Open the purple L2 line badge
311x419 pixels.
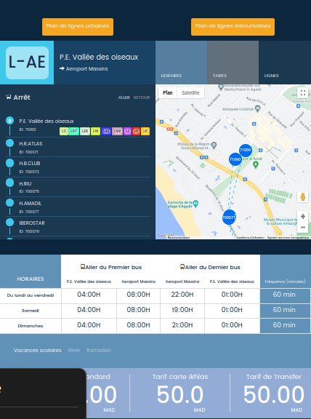(x=127, y=131)
